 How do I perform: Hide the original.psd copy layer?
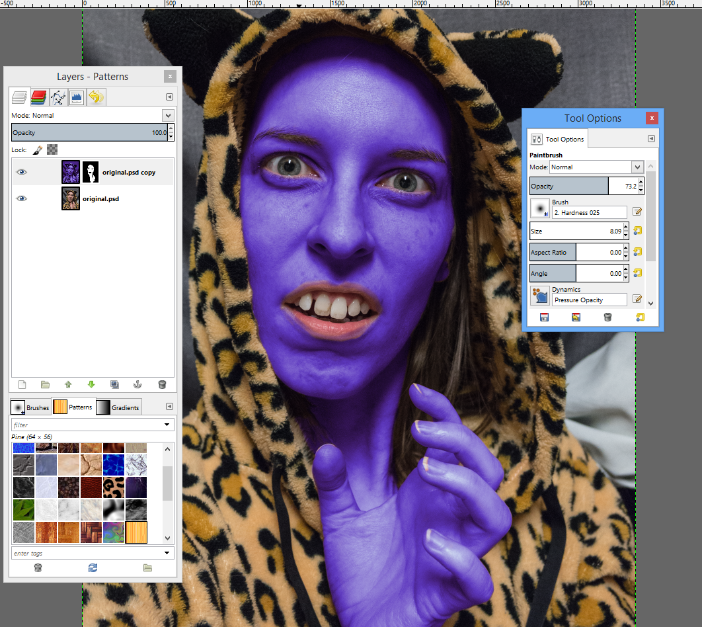point(21,171)
